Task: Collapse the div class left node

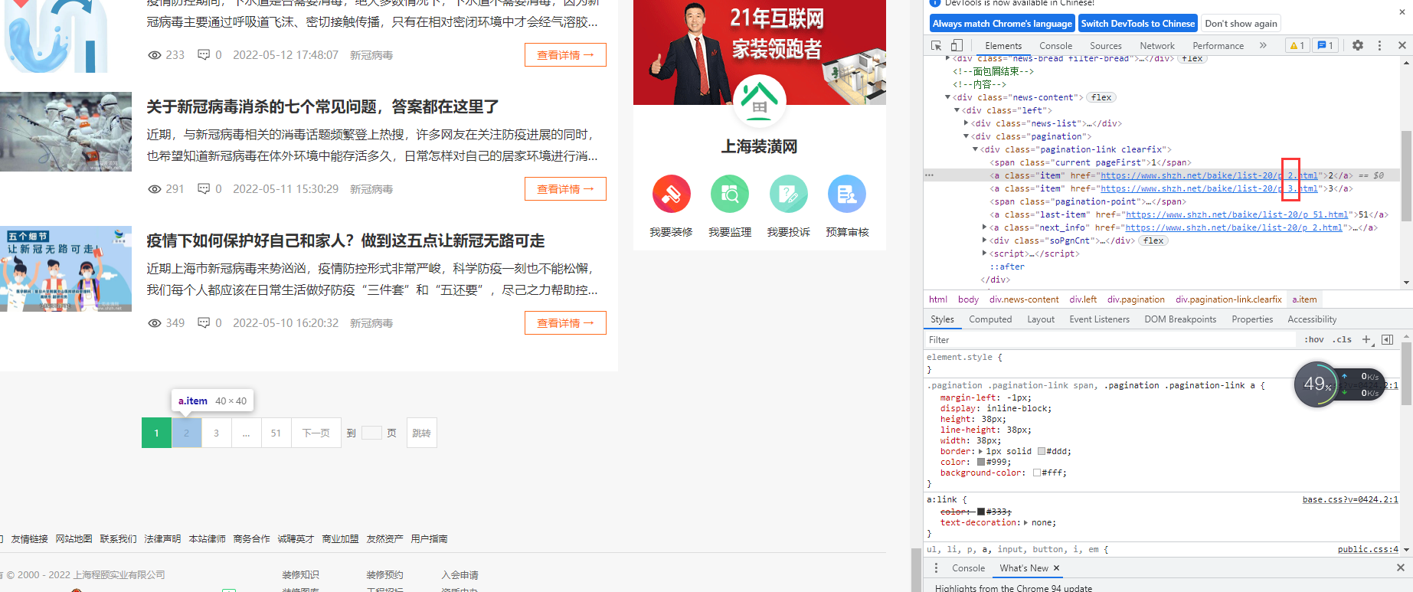Action: (957, 110)
